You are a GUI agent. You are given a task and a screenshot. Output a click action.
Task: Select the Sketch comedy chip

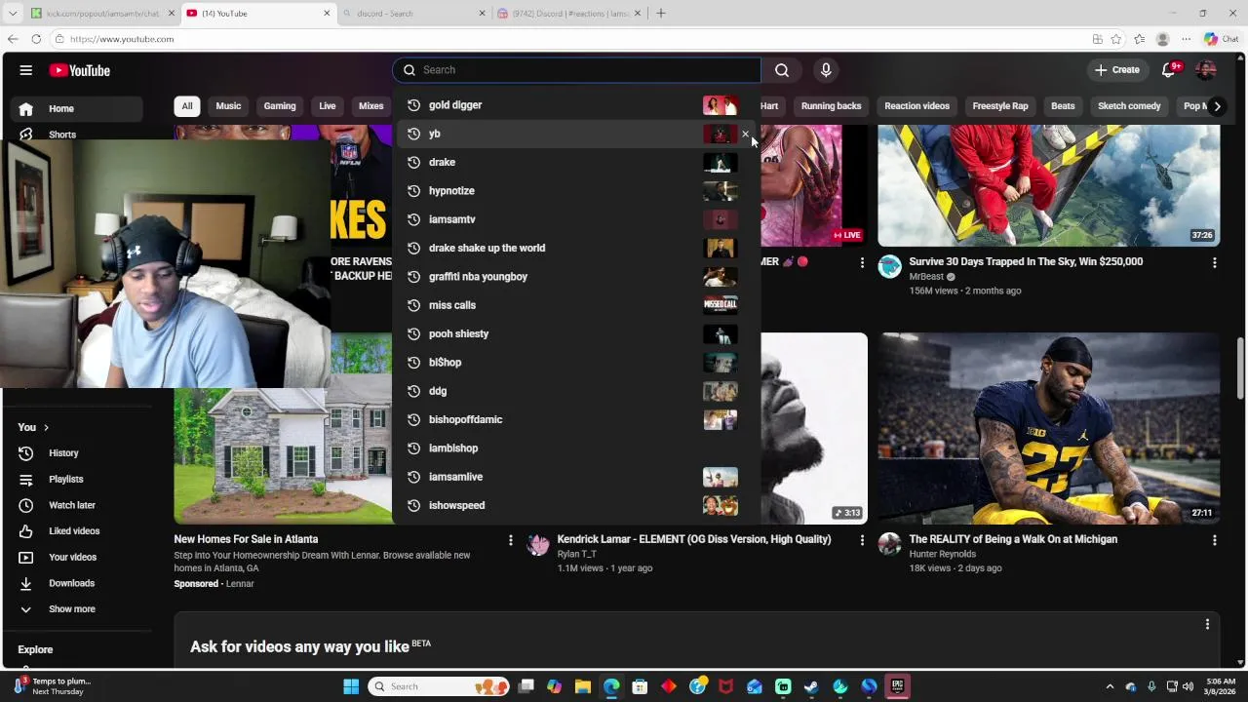point(1130,106)
